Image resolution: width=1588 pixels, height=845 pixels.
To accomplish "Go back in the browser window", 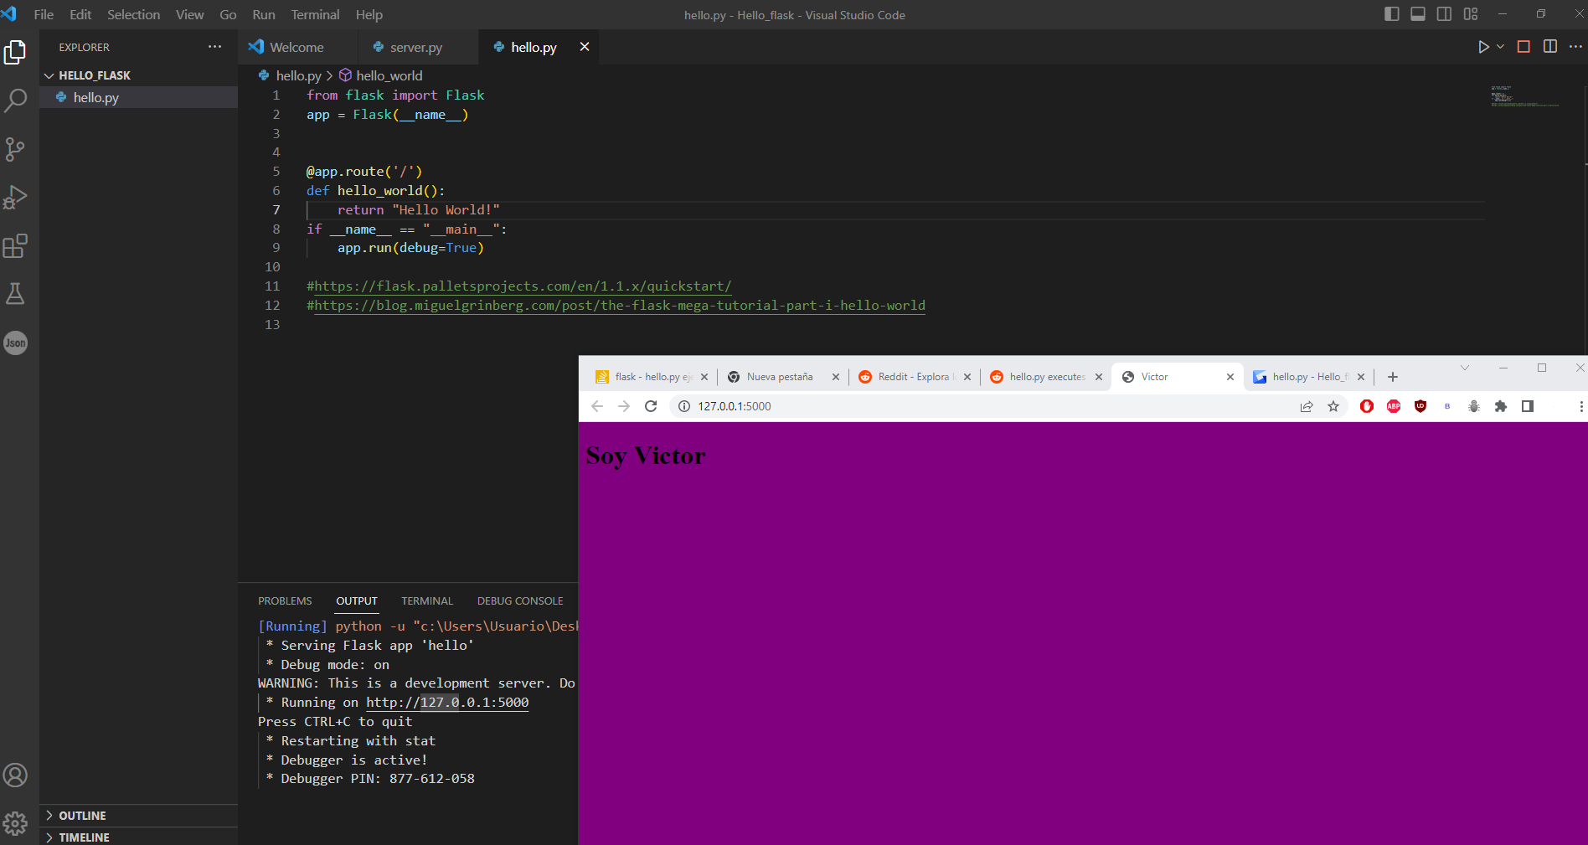I will click(597, 406).
